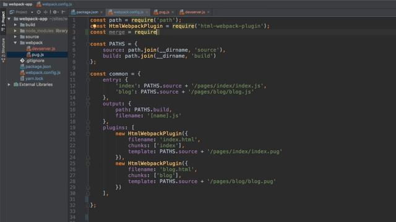Expand External Libraries node
The width and height of the screenshot is (396, 222).
[9, 84]
